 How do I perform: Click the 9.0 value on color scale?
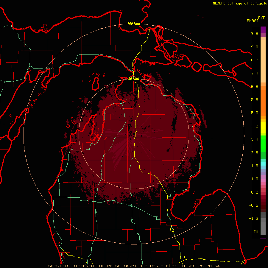[x=255, y=47]
